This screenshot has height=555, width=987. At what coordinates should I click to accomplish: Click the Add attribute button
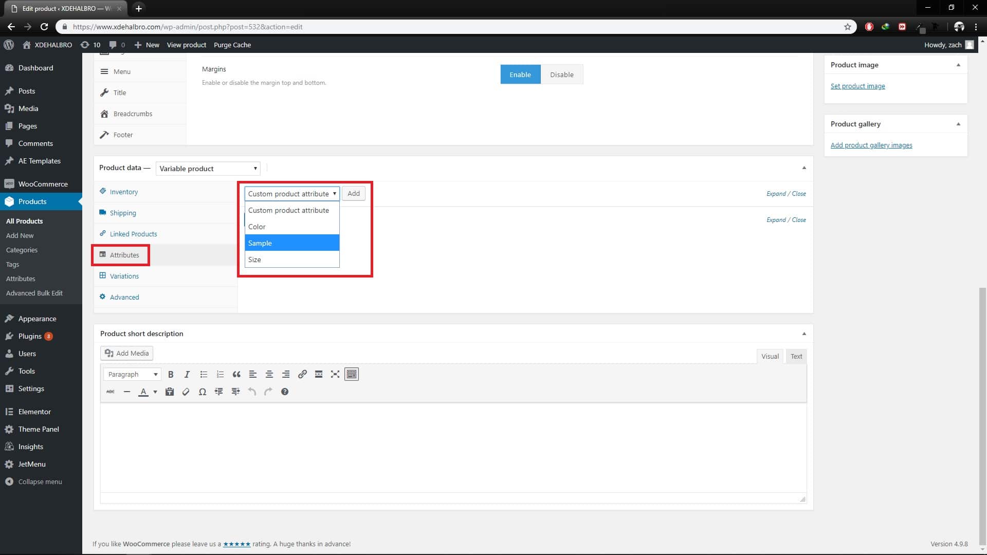click(x=354, y=194)
